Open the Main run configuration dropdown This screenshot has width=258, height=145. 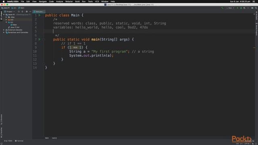pyautogui.click(x=230, y=8)
